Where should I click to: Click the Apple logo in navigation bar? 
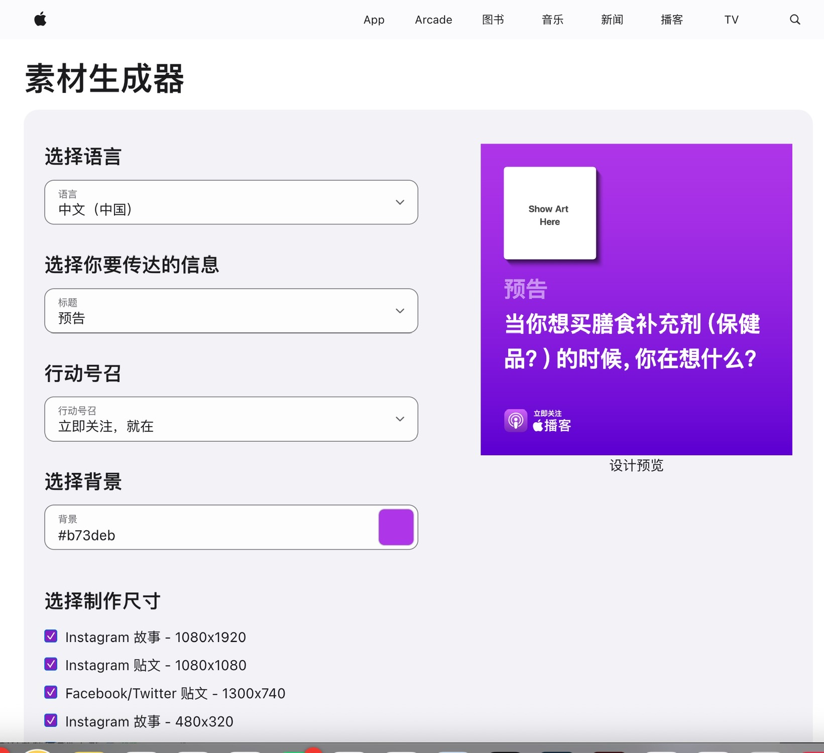coord(40,20)
